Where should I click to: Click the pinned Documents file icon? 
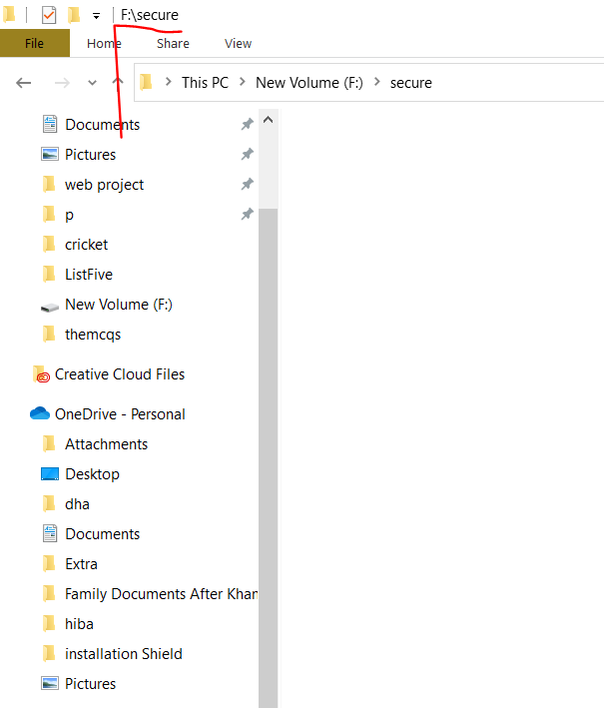[50, 124]
